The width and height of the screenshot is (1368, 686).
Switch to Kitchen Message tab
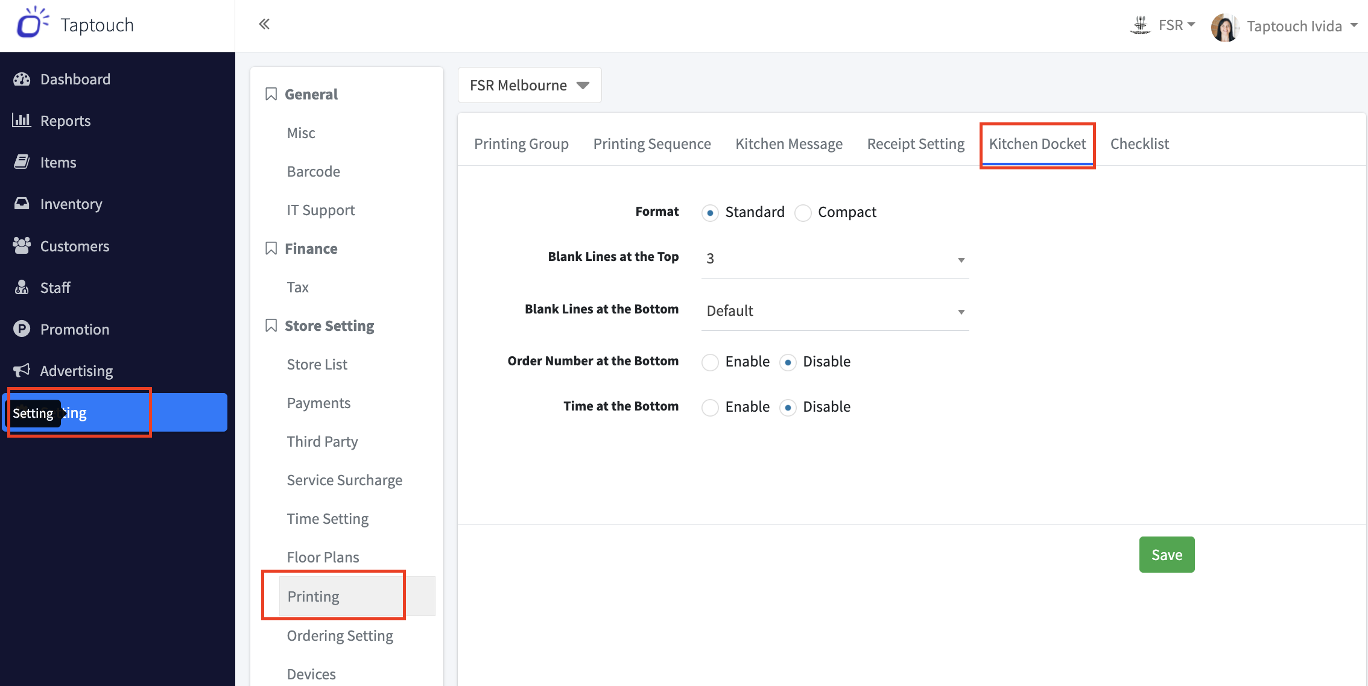click(x=789, y=143)
